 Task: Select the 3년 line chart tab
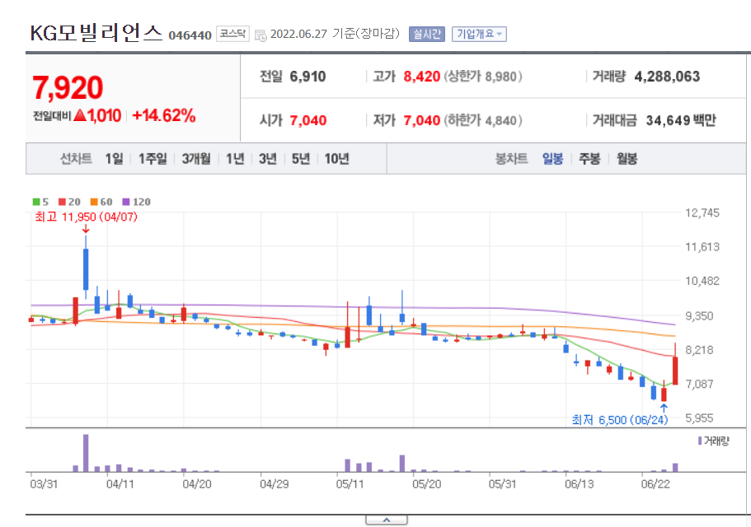tap(268, 159)
